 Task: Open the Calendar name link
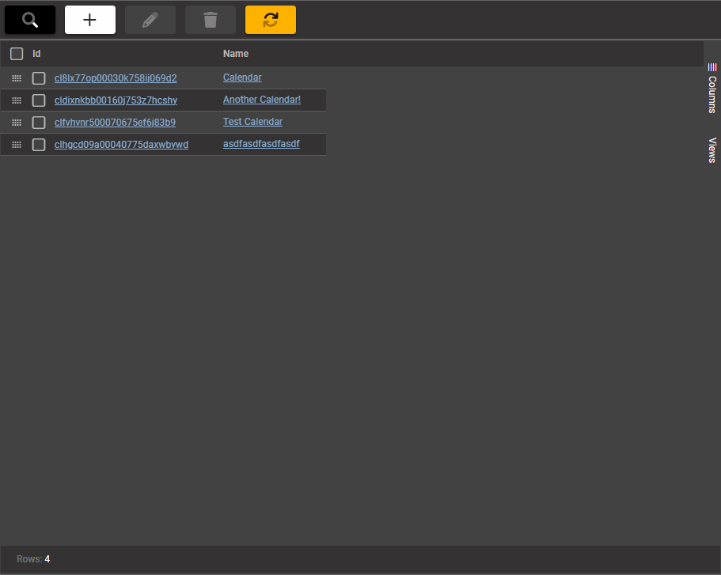242,78
